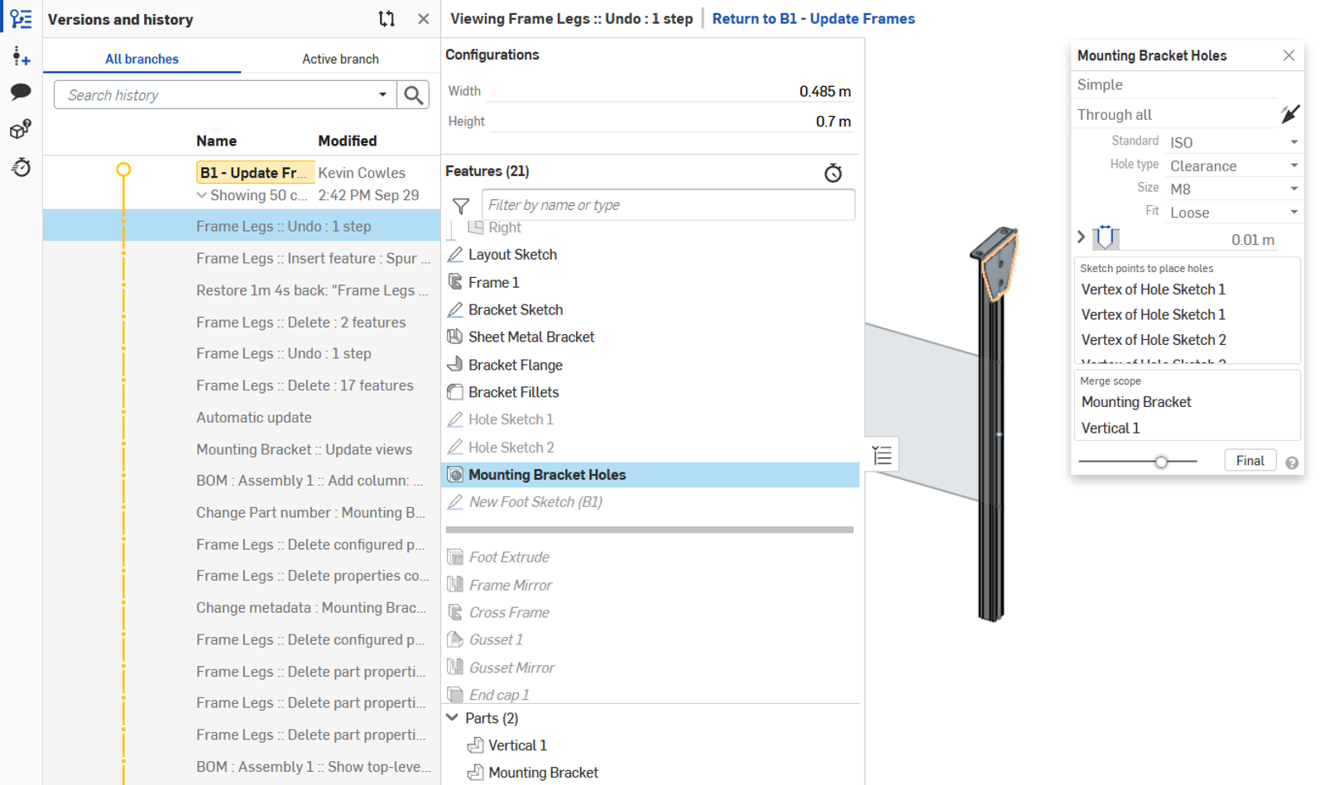Toggle the feature list flyout tab on the canvas
The image size is (1324, 785).
pos(881,453)
